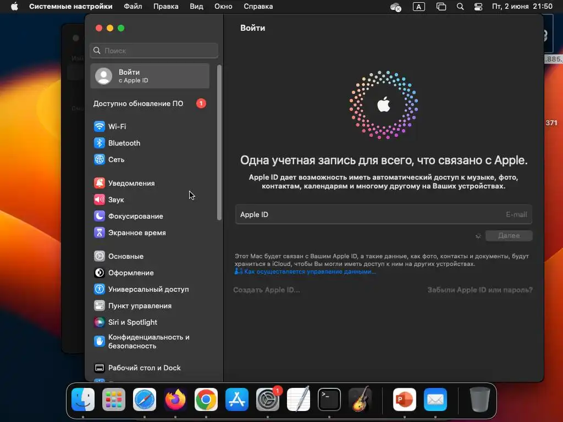
Task: Launch Google Chrome from the Dock
Action: click(206, 399)
